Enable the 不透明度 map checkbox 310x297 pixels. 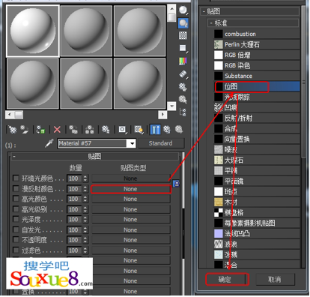[16, 240]
